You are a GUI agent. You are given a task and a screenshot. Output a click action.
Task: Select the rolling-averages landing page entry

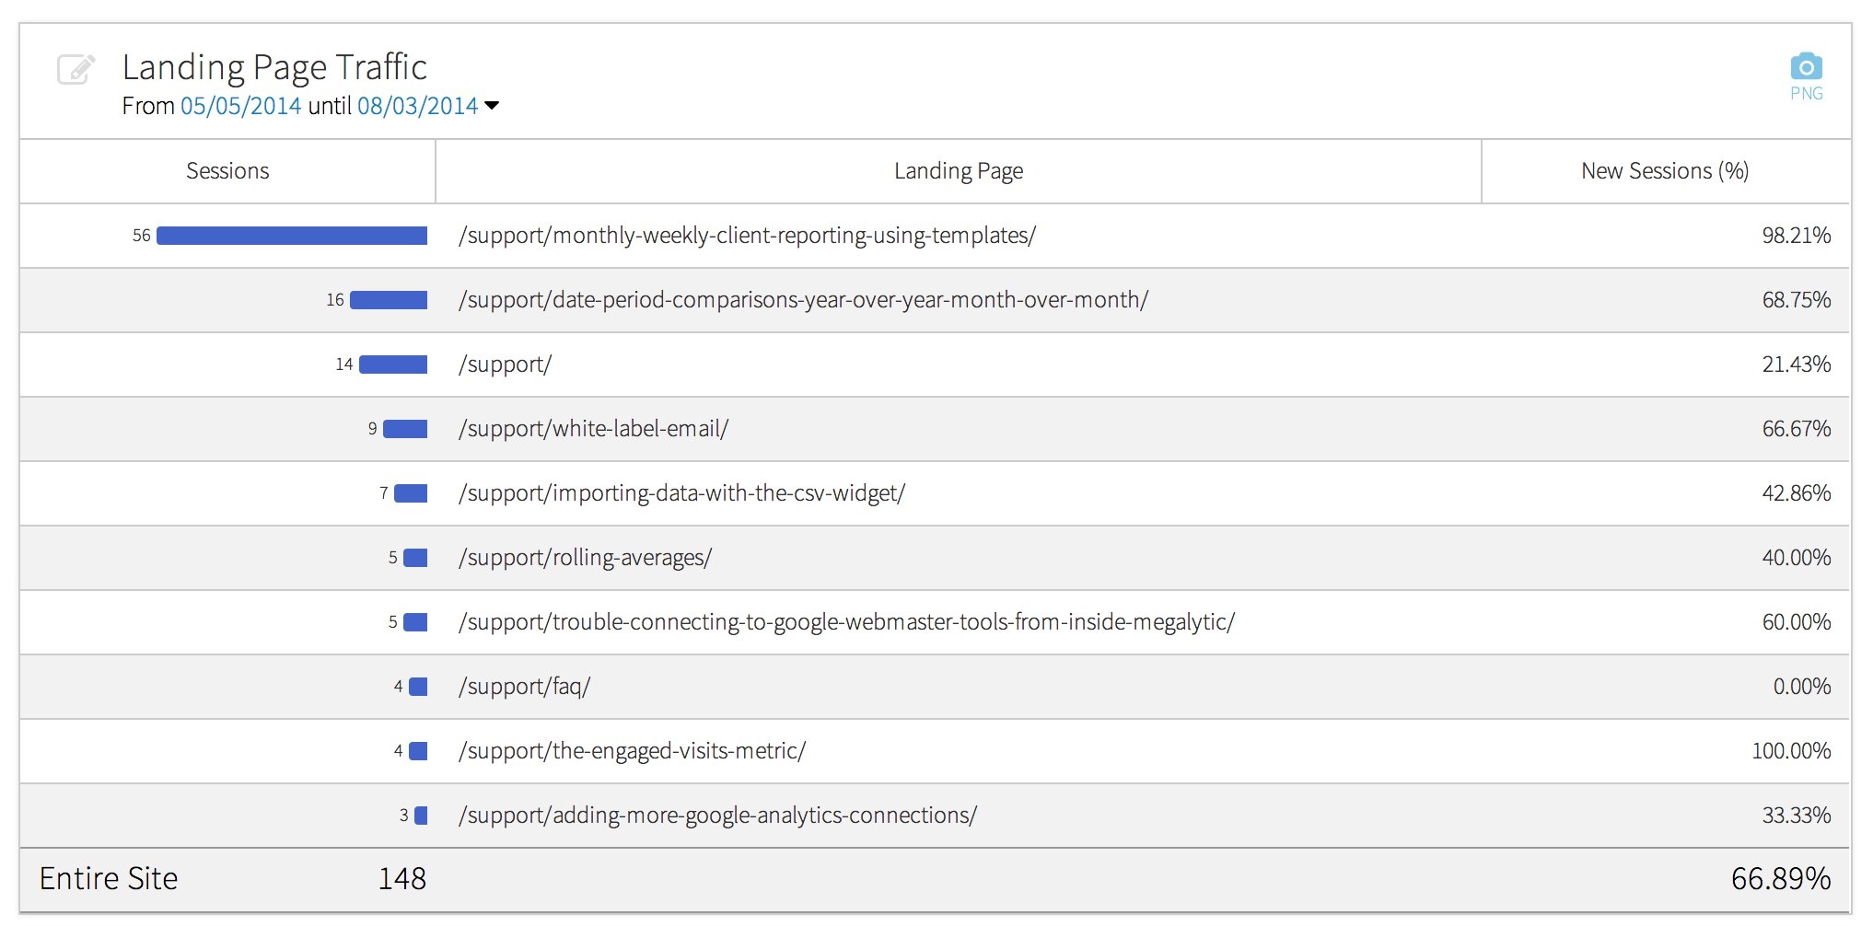tap(586, 558)
